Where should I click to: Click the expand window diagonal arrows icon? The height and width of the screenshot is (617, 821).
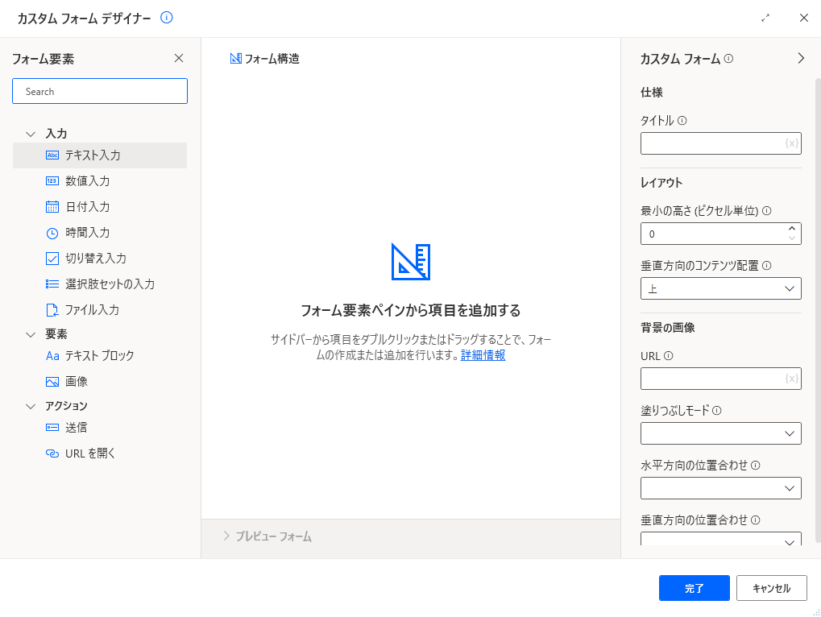click(765, 18)
